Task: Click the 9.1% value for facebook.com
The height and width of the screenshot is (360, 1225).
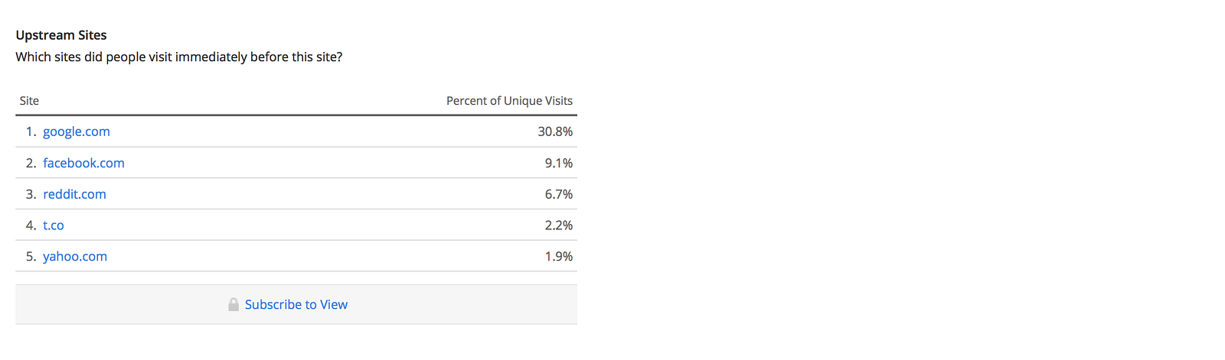Action: [x=559, y=163]
